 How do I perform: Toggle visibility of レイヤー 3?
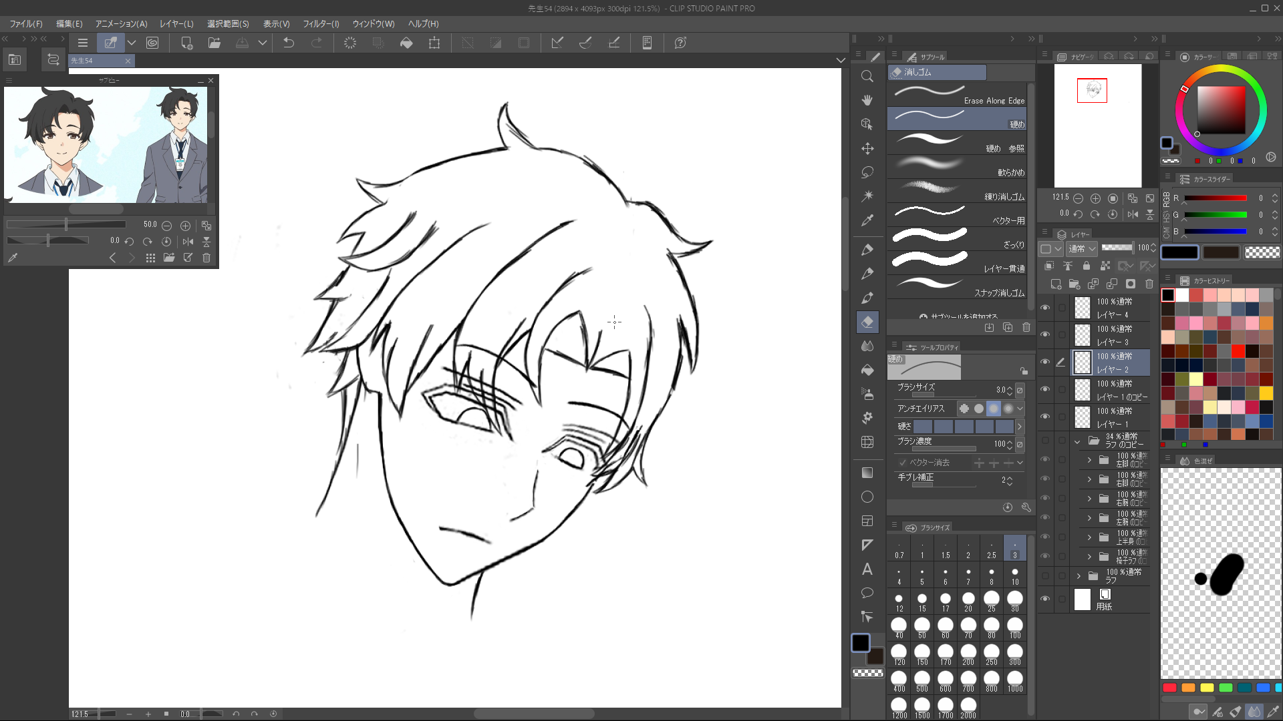tap(1045, 334)
